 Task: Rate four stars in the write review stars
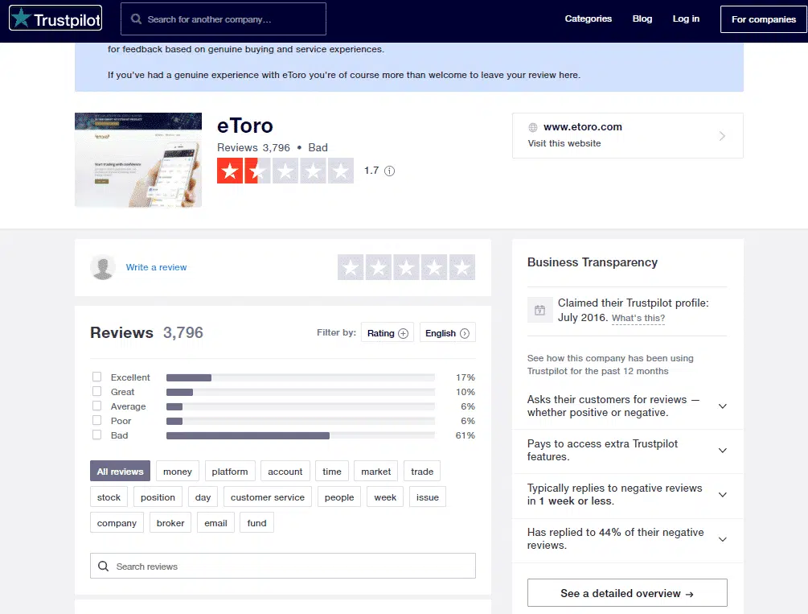click(x=434, y=267)
